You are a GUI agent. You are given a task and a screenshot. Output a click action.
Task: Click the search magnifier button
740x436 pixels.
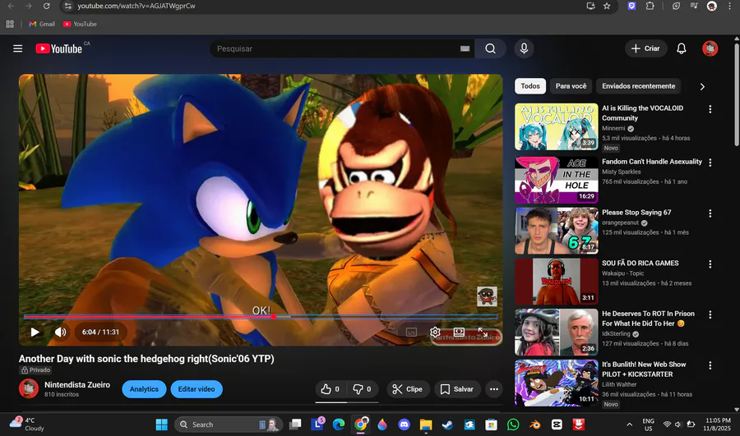coord(490,48)
